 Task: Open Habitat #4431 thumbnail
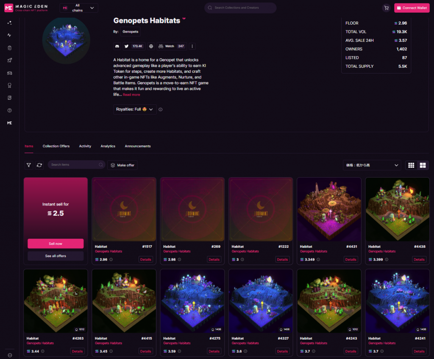tap(329, 209)
